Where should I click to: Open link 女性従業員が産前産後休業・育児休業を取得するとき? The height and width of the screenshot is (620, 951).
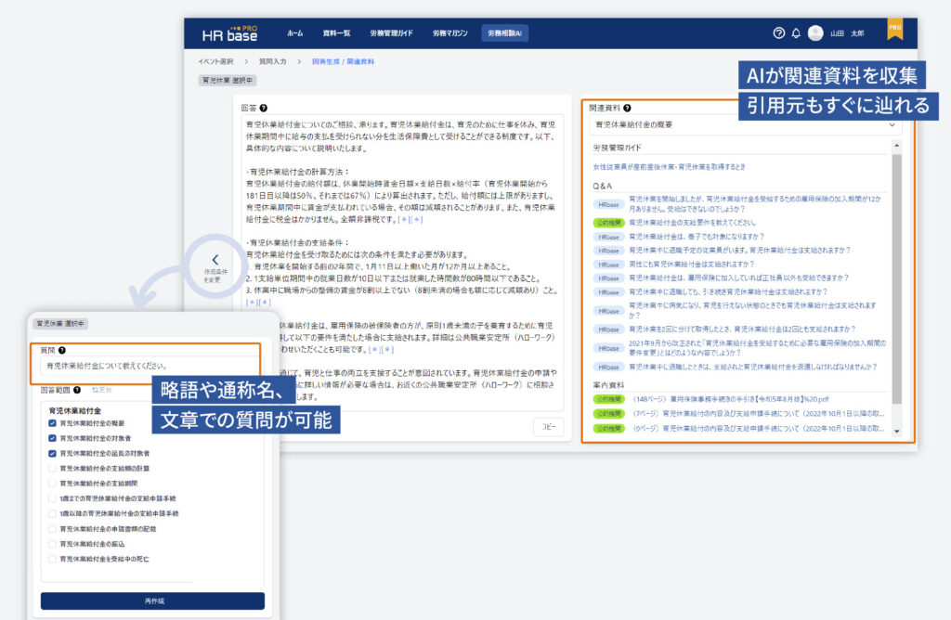click(671, 167)
